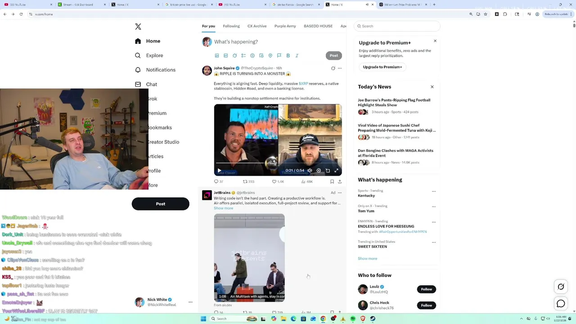Play the Ripple video
Image resolution: width=576 pixels, height=324 pixels.
[219, 171]
